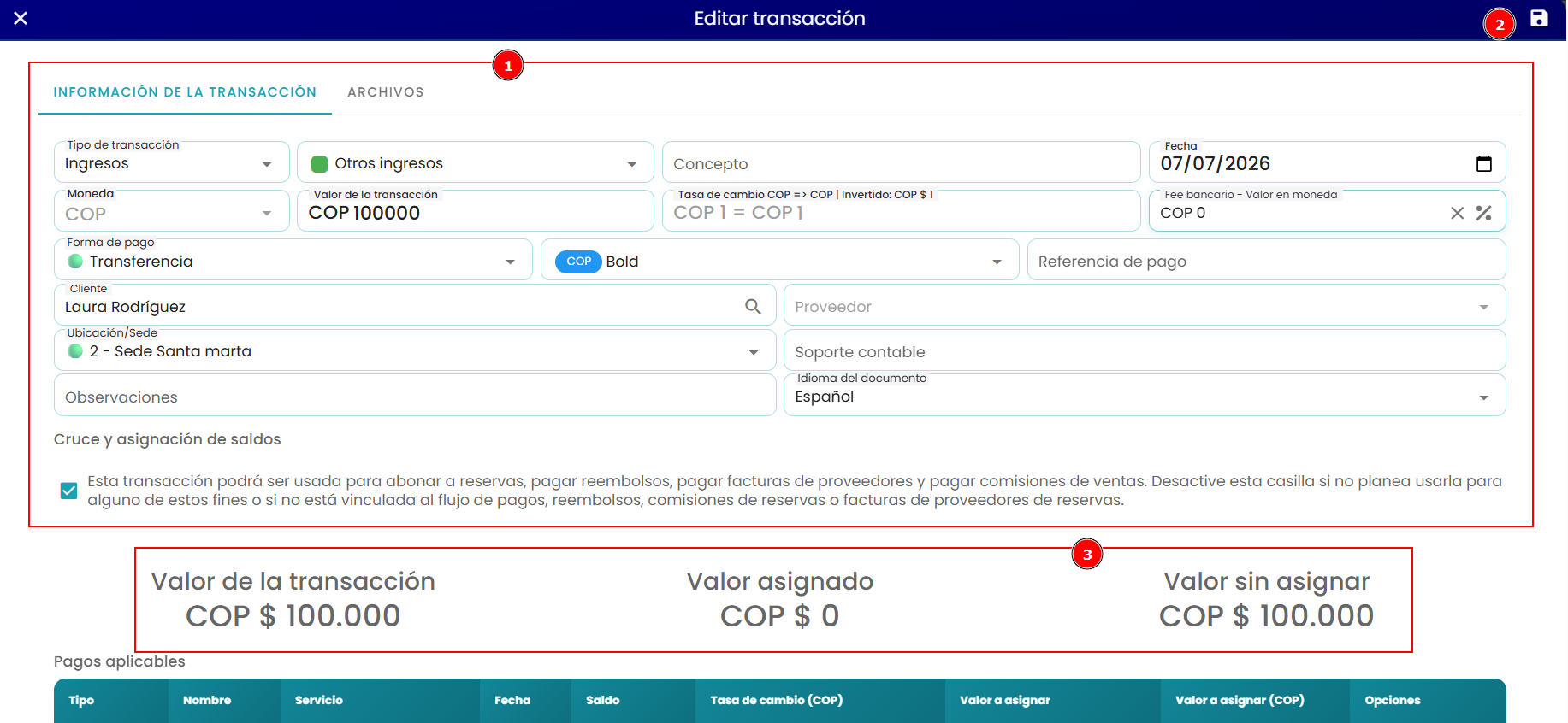Viewport: 1568px width, 723px height.
Task: Uncheck the Cruce y asignación de saldos checkbox
Action: [x=69, y=491]
